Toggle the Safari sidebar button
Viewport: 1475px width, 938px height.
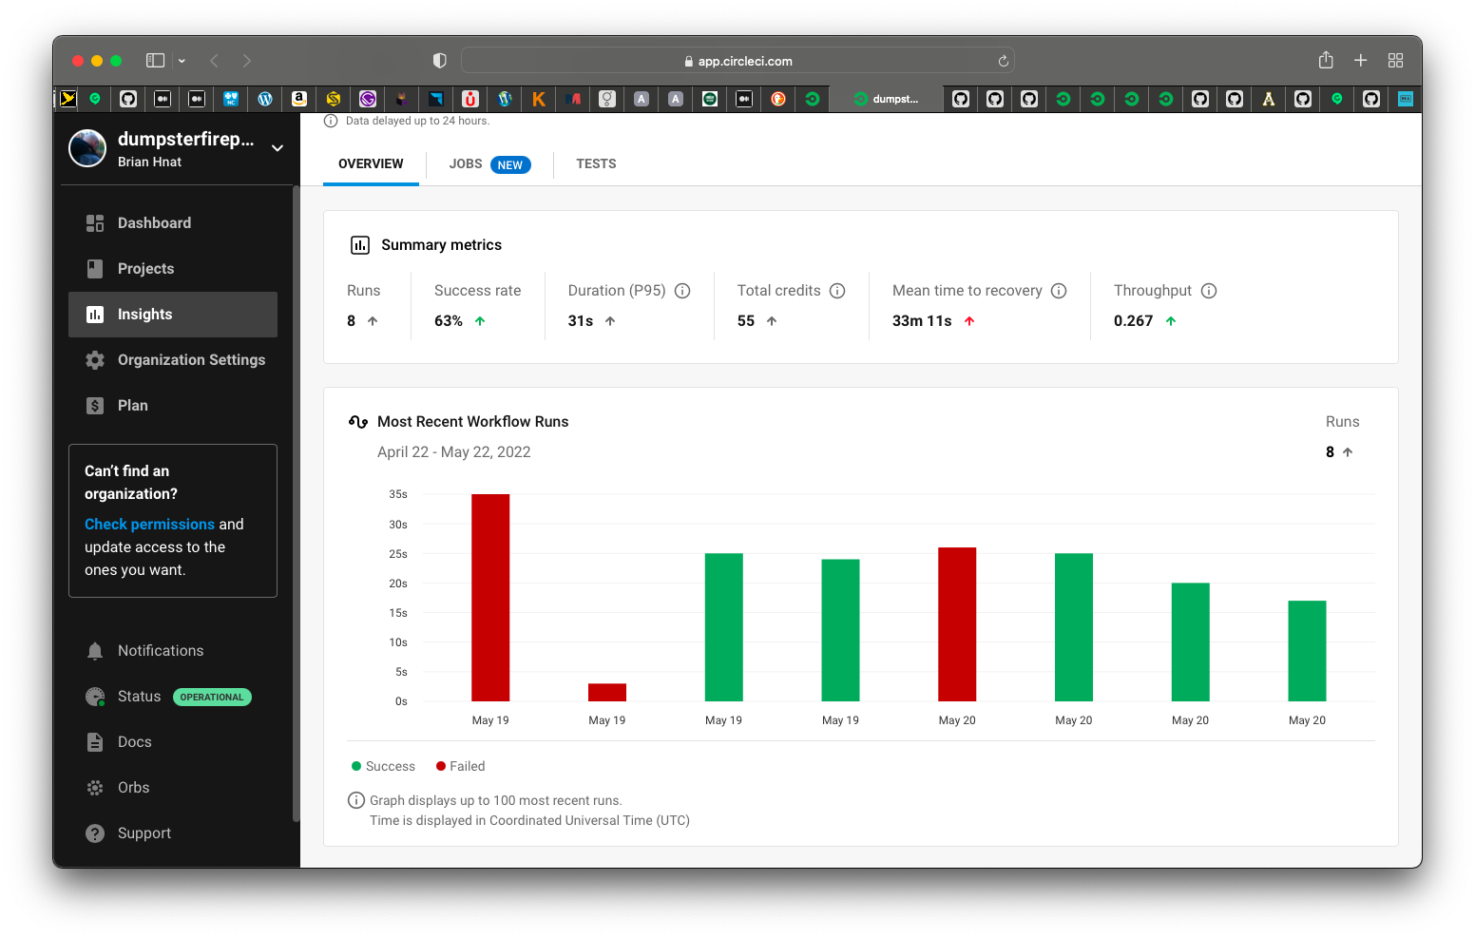click(x=155, y=61)
